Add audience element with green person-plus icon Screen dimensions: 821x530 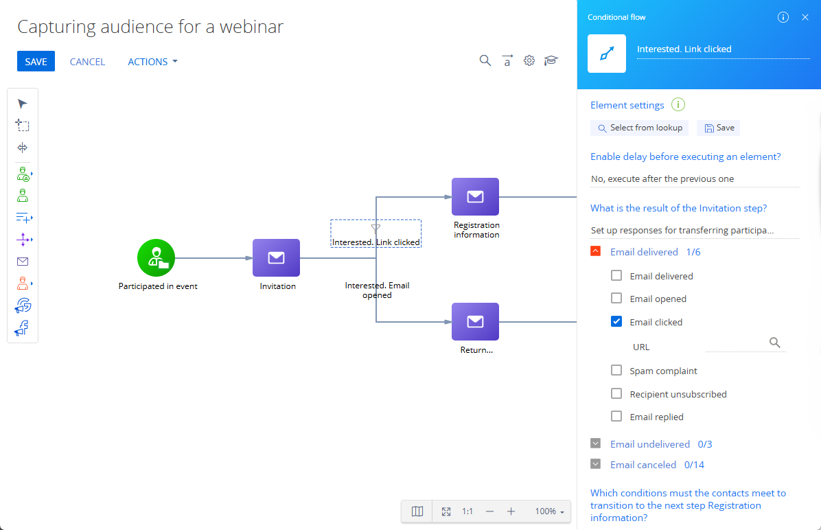pos(23,174)
